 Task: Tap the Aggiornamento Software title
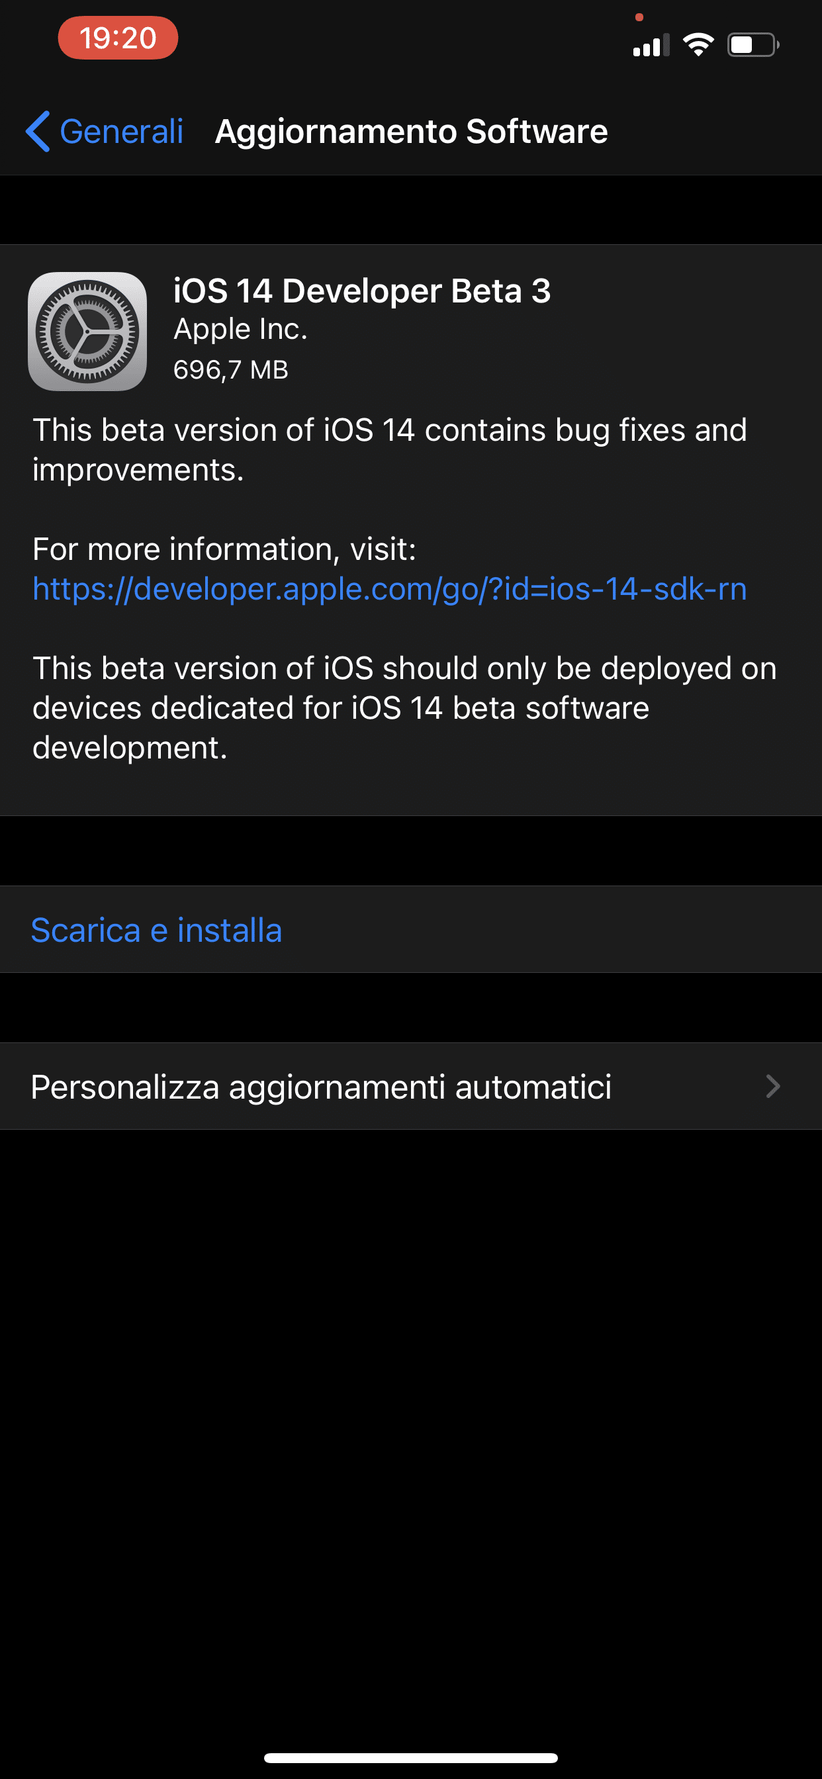[x=412, y=131]
